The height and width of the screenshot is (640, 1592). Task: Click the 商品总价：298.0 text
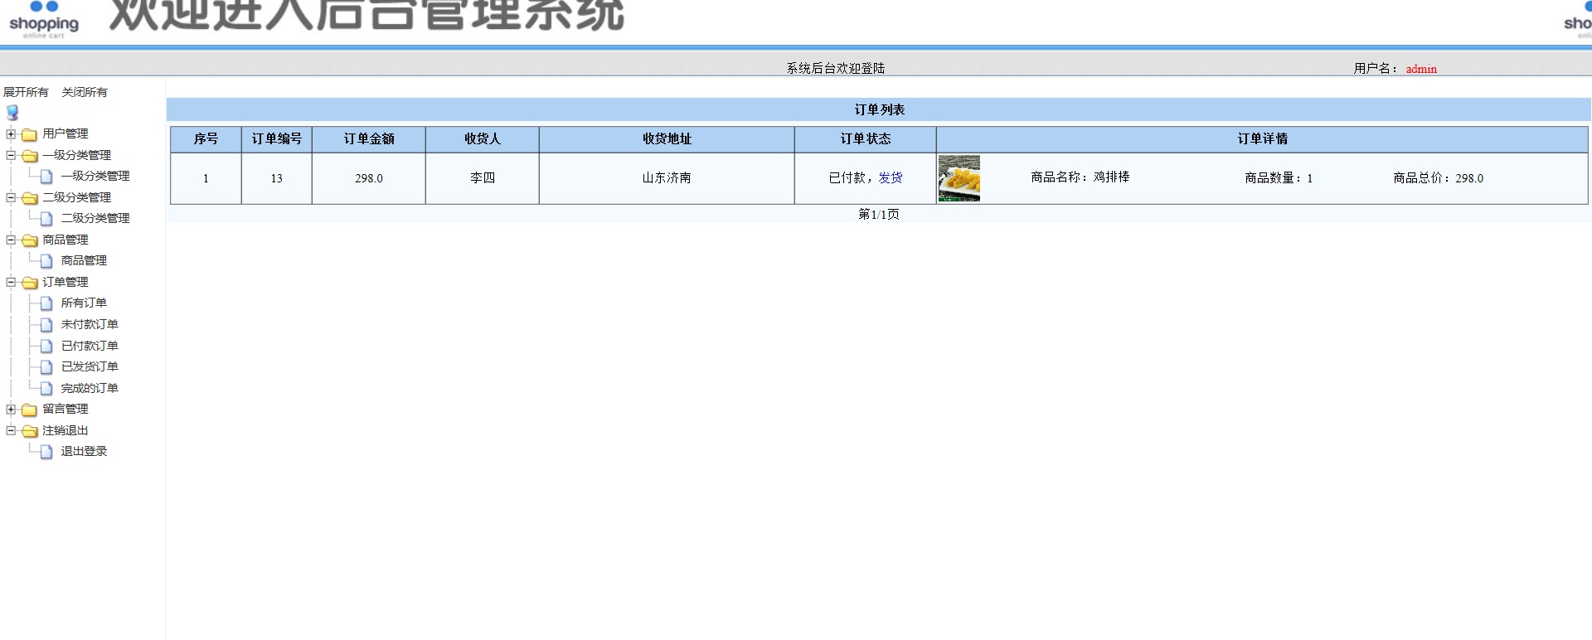1439,178
